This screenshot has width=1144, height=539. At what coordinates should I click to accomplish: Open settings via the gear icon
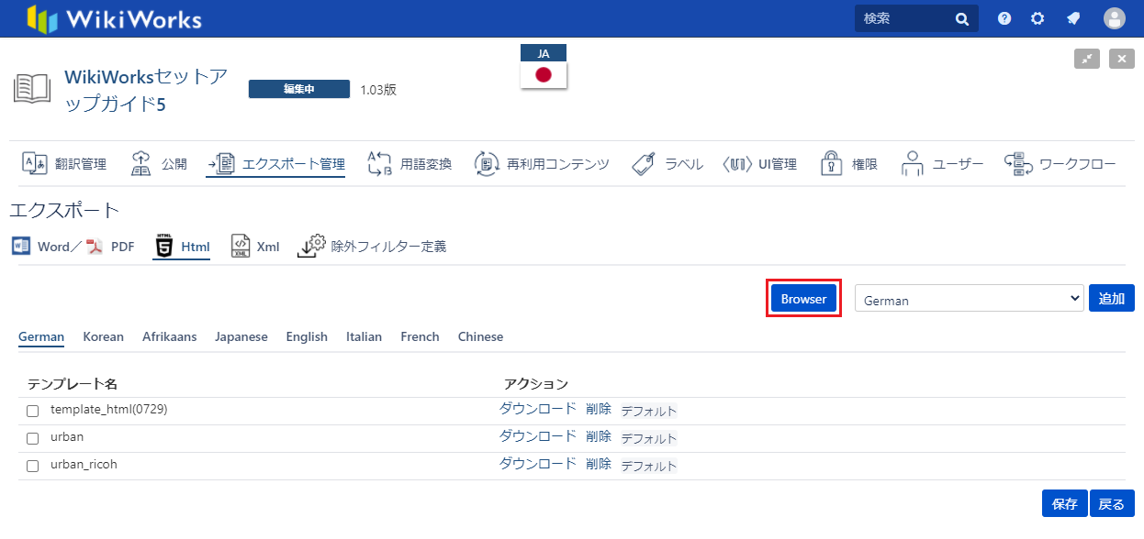1037,18
